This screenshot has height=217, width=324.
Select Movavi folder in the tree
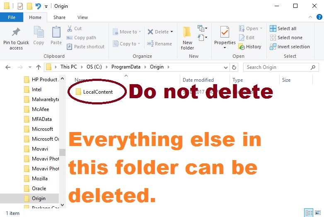[x=36, y=149]
